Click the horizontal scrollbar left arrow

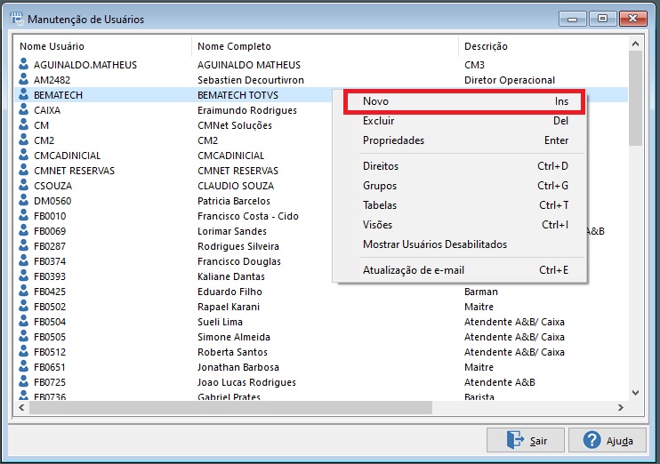(x=21, y=408)
